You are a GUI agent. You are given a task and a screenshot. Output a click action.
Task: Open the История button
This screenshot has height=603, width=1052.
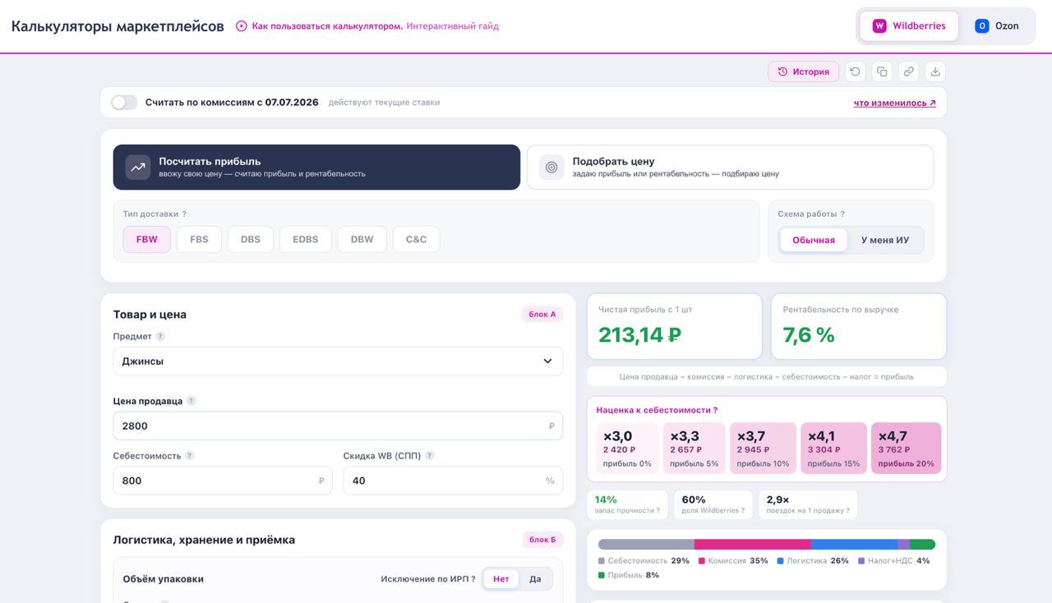point(804,71)
